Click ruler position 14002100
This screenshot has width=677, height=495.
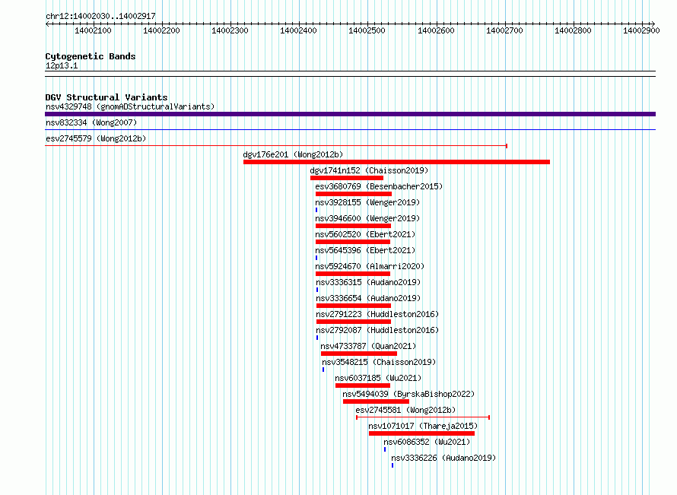94,30
